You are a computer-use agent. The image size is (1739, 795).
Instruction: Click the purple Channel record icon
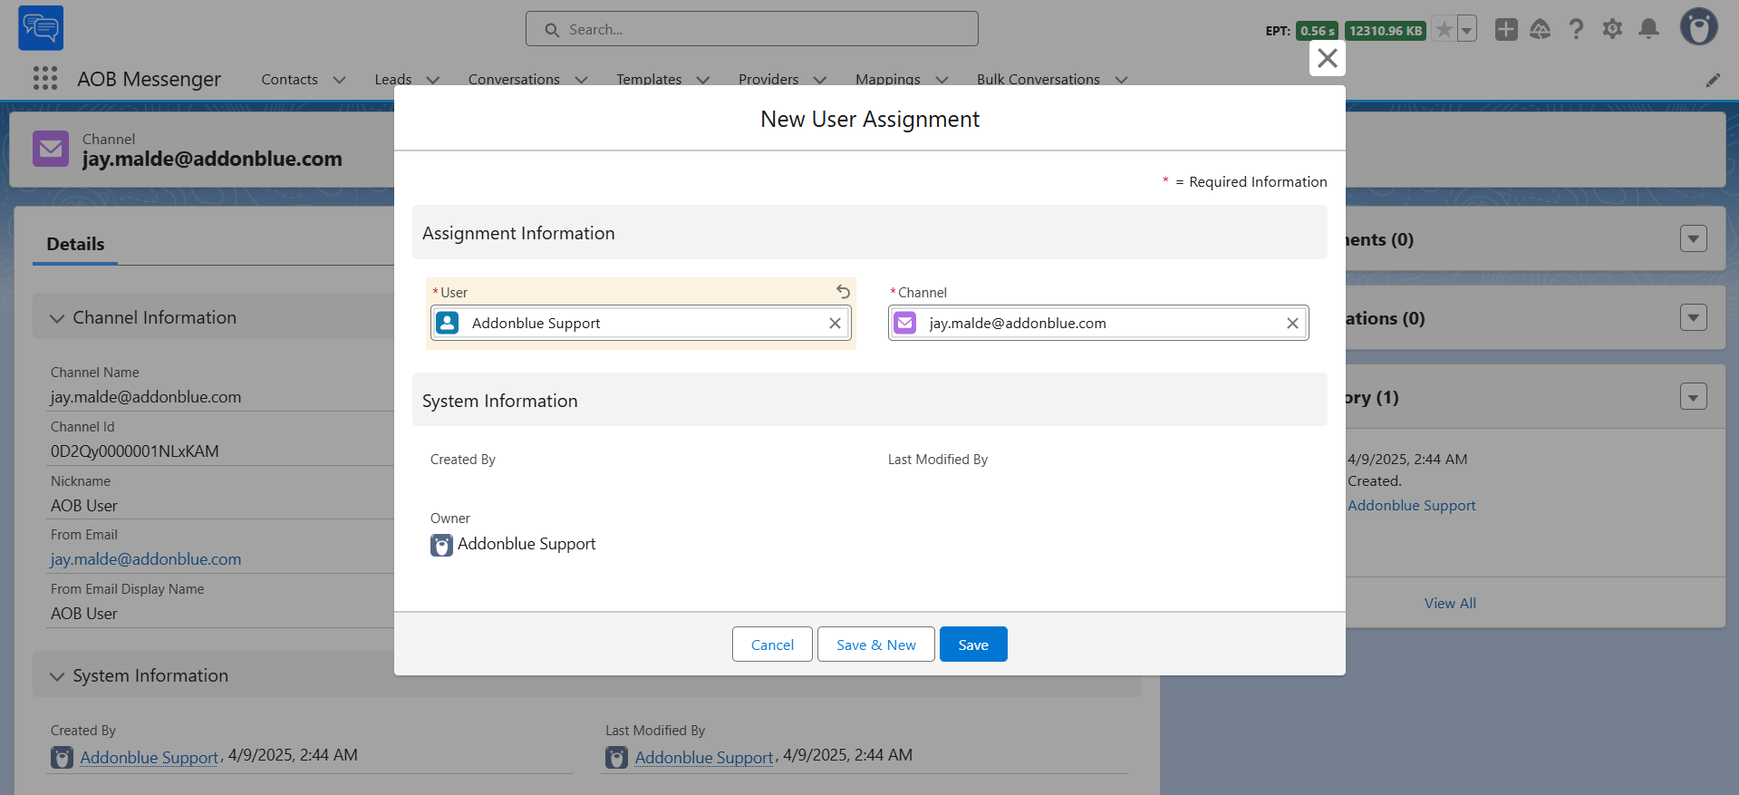pyautogui.click(x=51, y=149)
